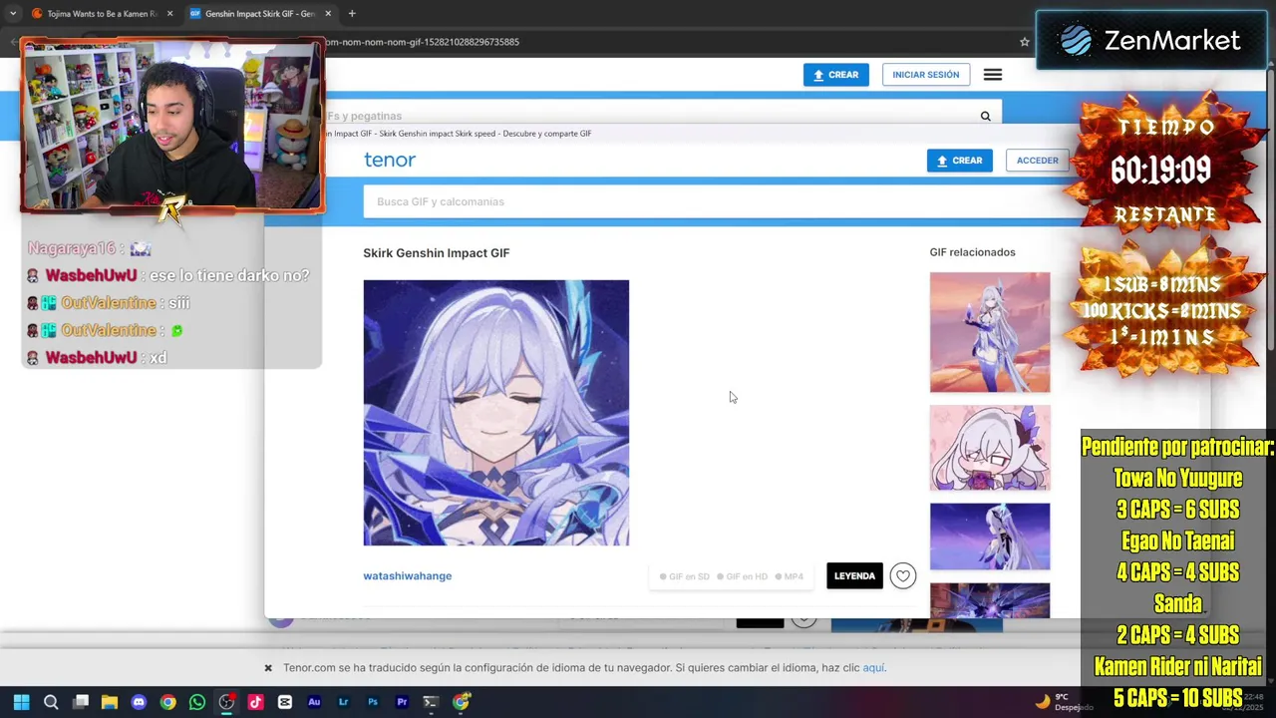The image size is (1276, 718).
Task: Select the GIF en HD option
Action: point(743,576)
